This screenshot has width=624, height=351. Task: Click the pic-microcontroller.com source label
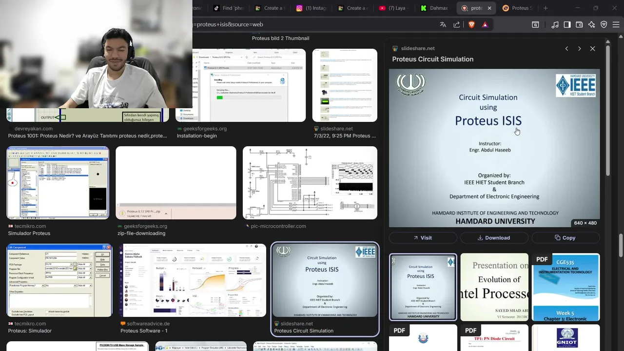click(x=278, y=226)
